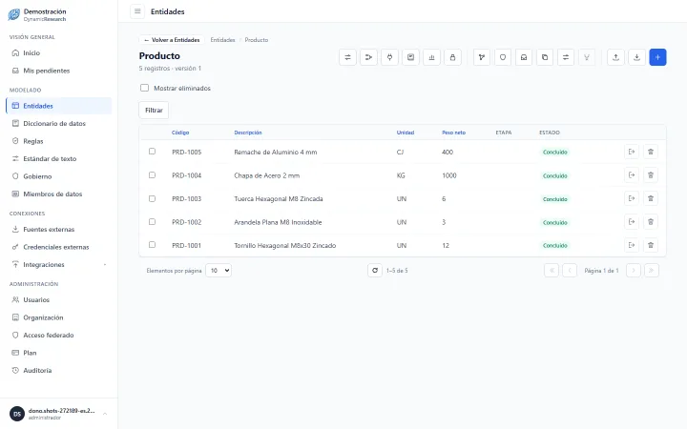Sort table by Peso neto column

(453, 133)
